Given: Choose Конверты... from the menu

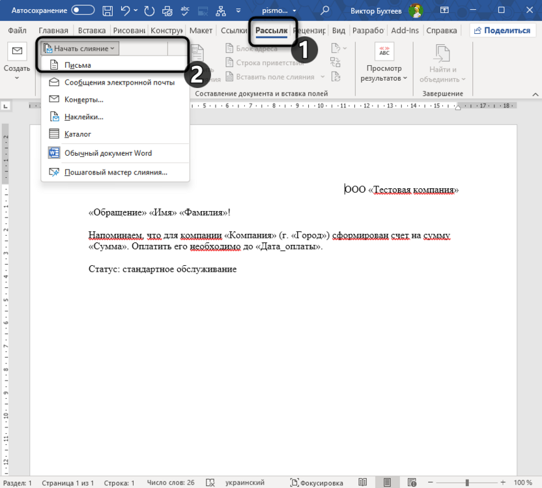Looking at the screenshot, I should point(115,100).
